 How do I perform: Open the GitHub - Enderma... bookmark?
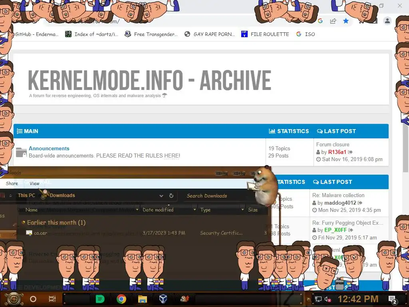click(x=36, y=34)
